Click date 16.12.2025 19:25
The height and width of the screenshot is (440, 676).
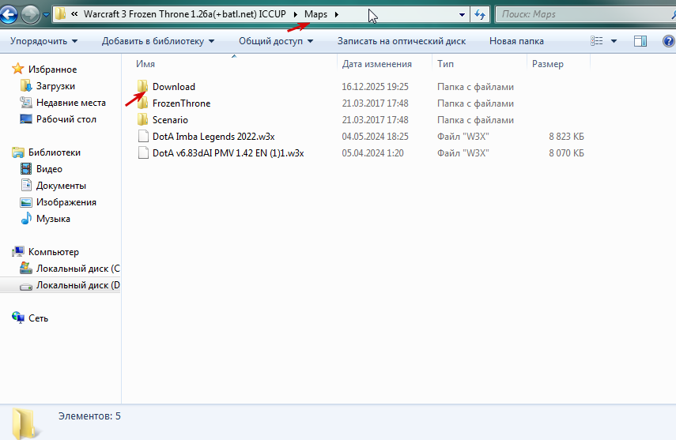point(375,87)
